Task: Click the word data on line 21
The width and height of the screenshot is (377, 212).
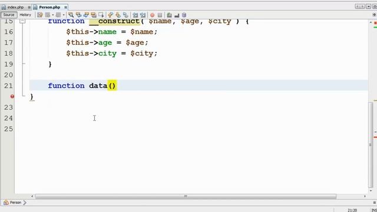Action: click(x=98, y=86)
